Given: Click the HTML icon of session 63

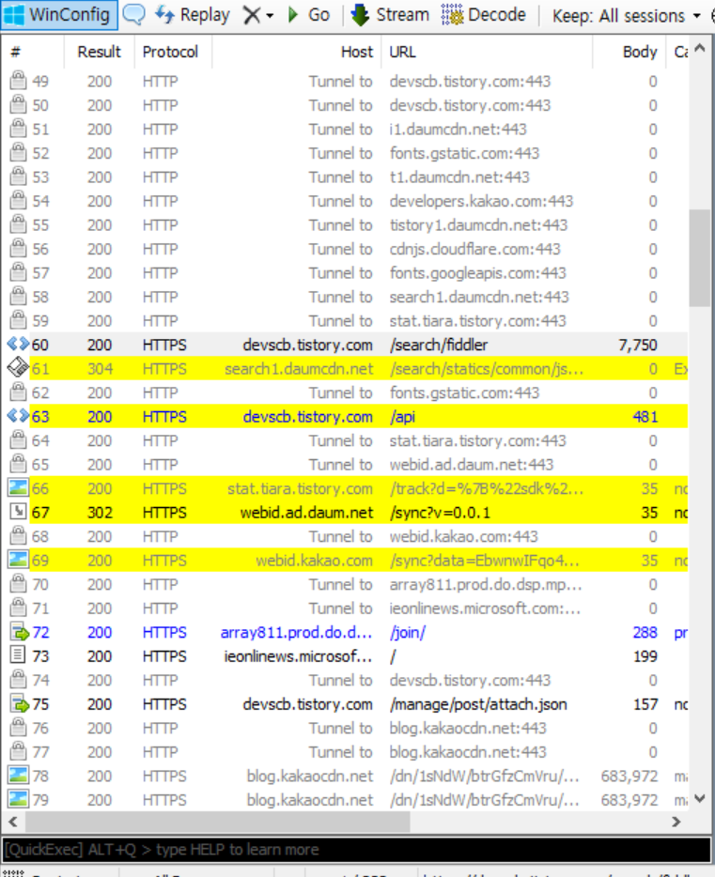Looking at the screenshot, I should point(18,416).
